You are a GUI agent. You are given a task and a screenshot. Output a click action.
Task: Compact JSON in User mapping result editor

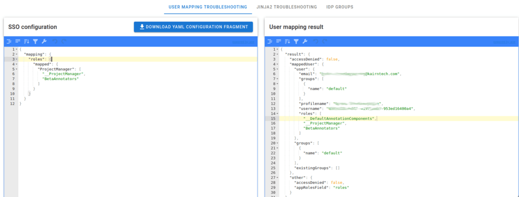click(x=279, y=42)
